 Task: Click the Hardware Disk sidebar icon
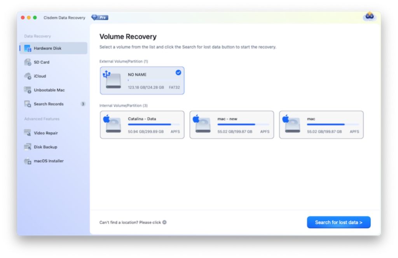[28, 48]
